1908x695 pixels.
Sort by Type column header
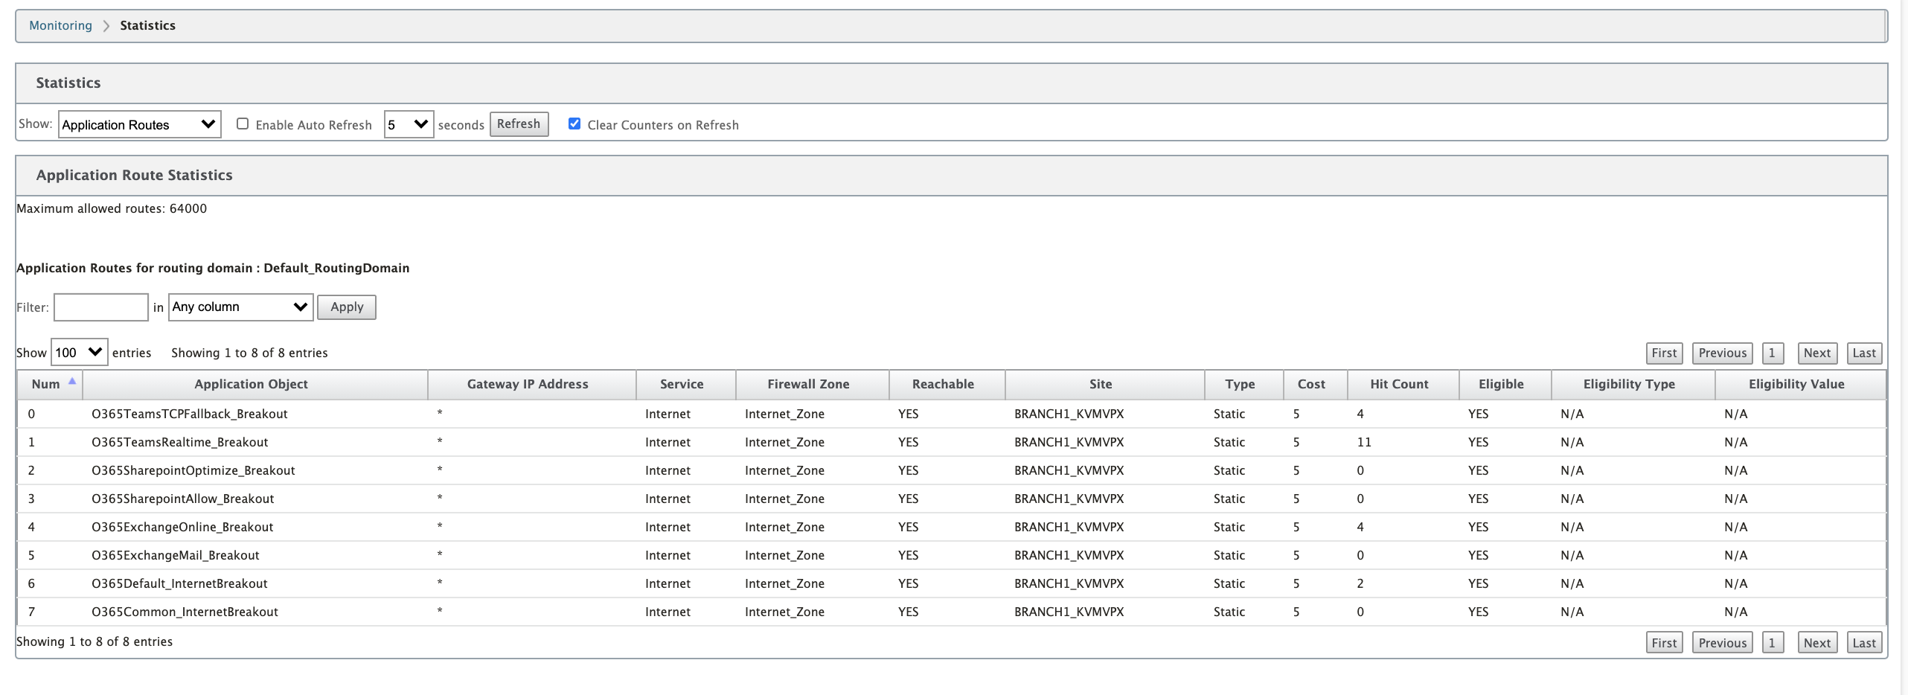coord(1244,385)
